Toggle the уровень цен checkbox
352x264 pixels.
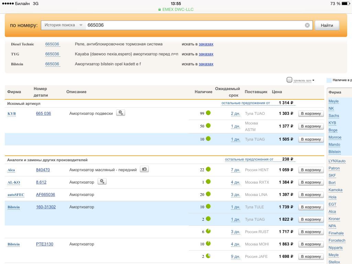(x=289, y=80)
